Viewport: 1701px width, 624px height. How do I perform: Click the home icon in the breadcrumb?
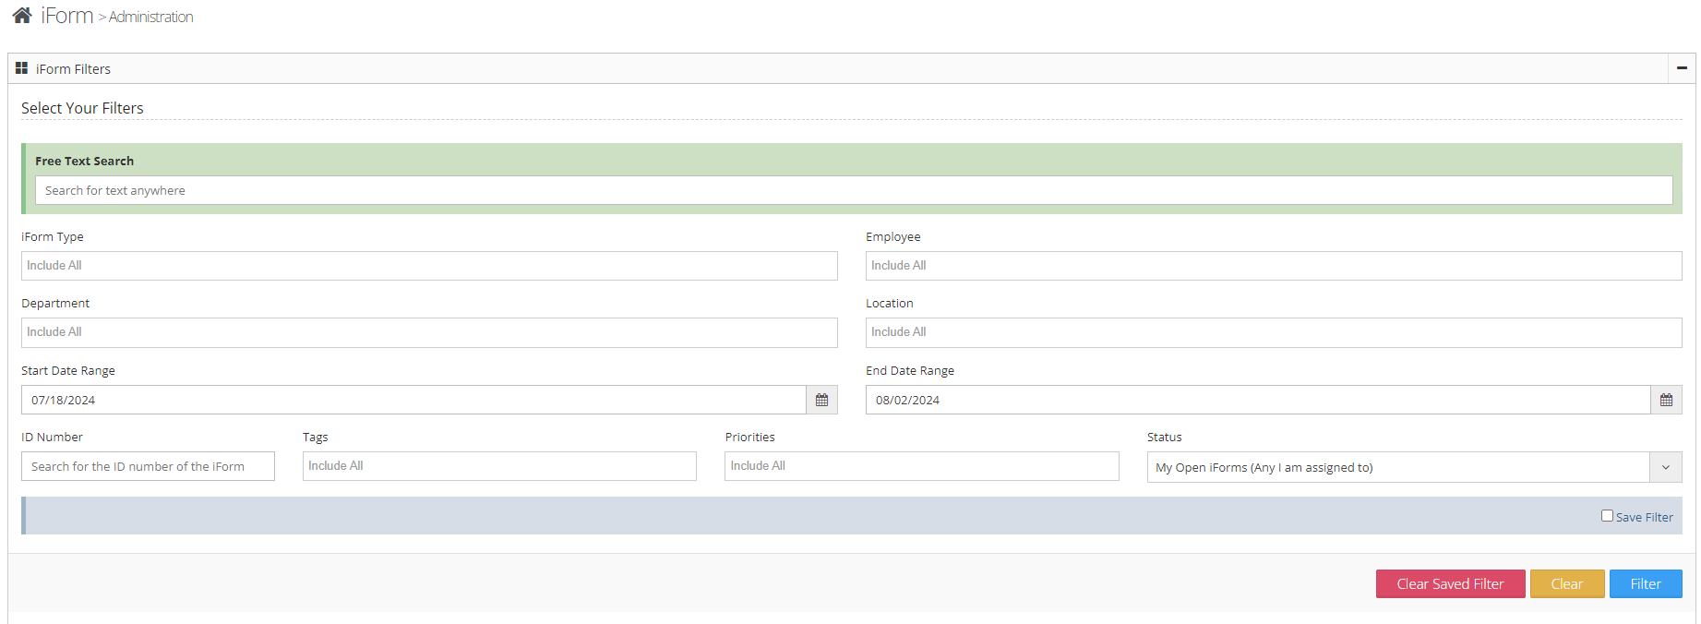coord(20,14)
